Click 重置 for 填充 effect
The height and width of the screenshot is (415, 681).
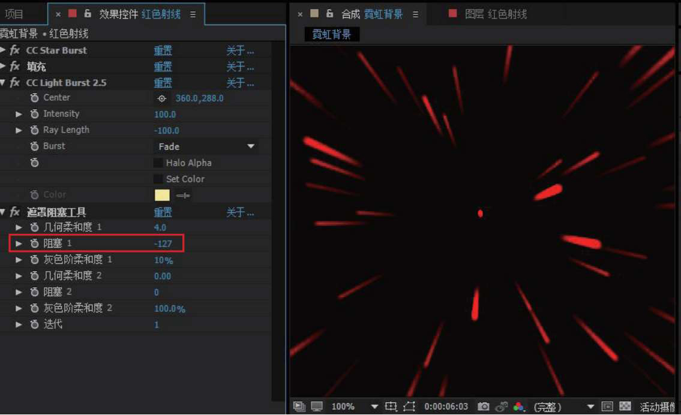163,67
